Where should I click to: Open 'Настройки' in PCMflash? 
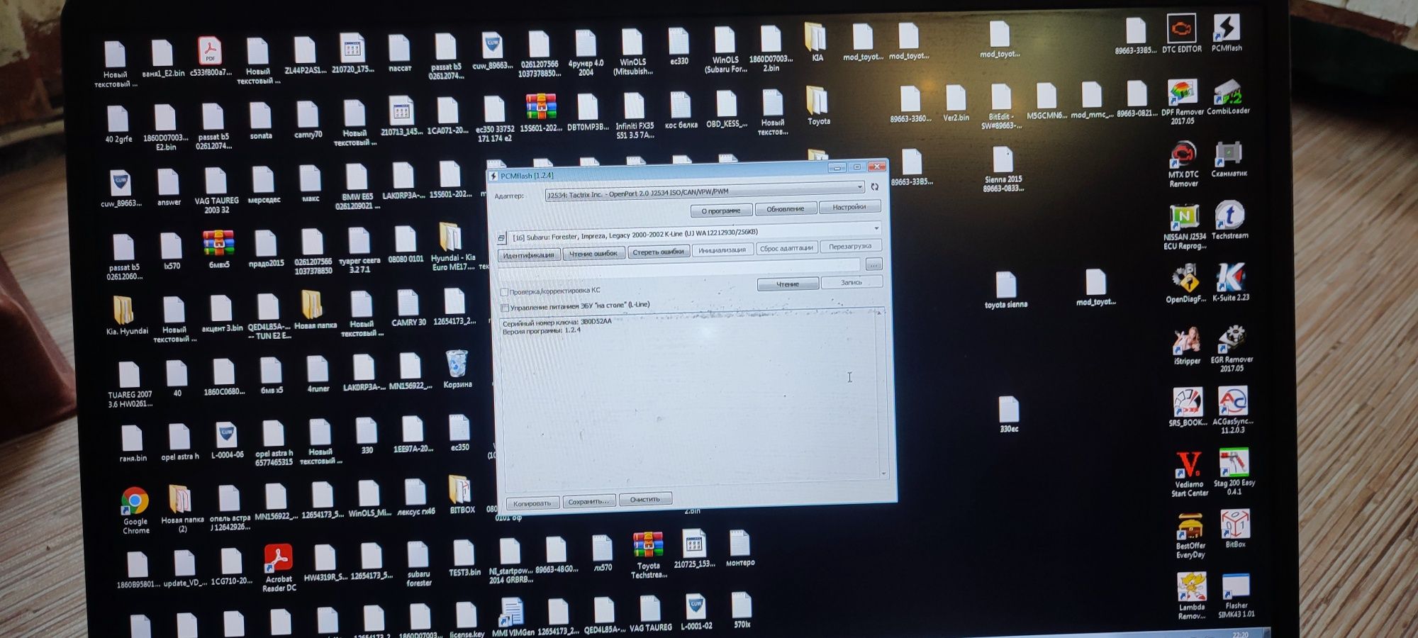pos(849,207)
